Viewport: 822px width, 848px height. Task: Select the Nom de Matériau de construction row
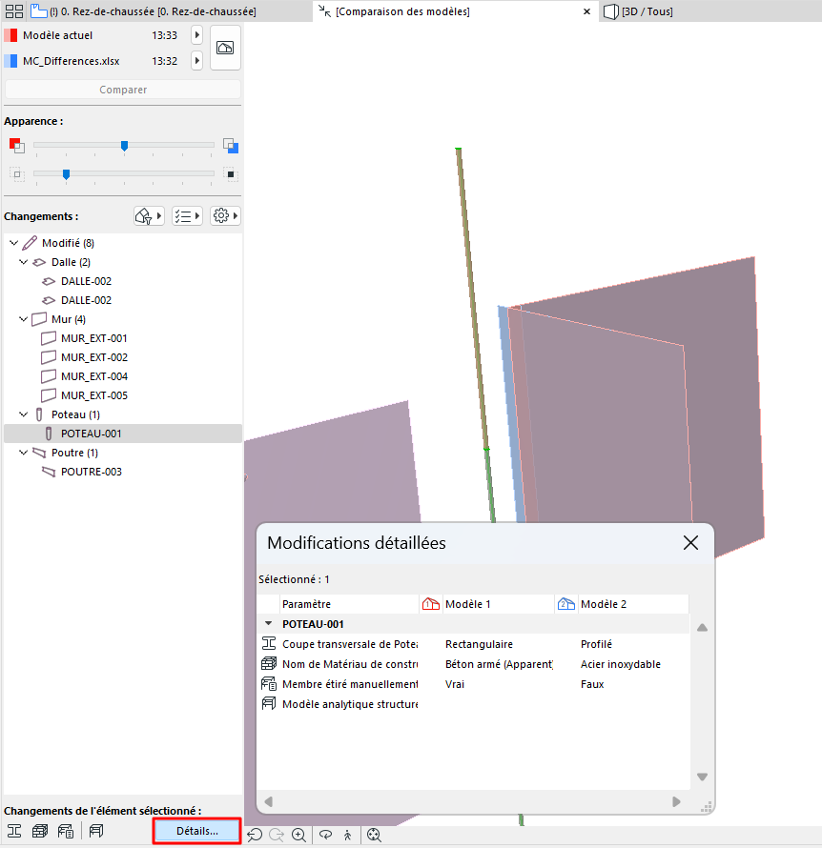pos(474,664)
